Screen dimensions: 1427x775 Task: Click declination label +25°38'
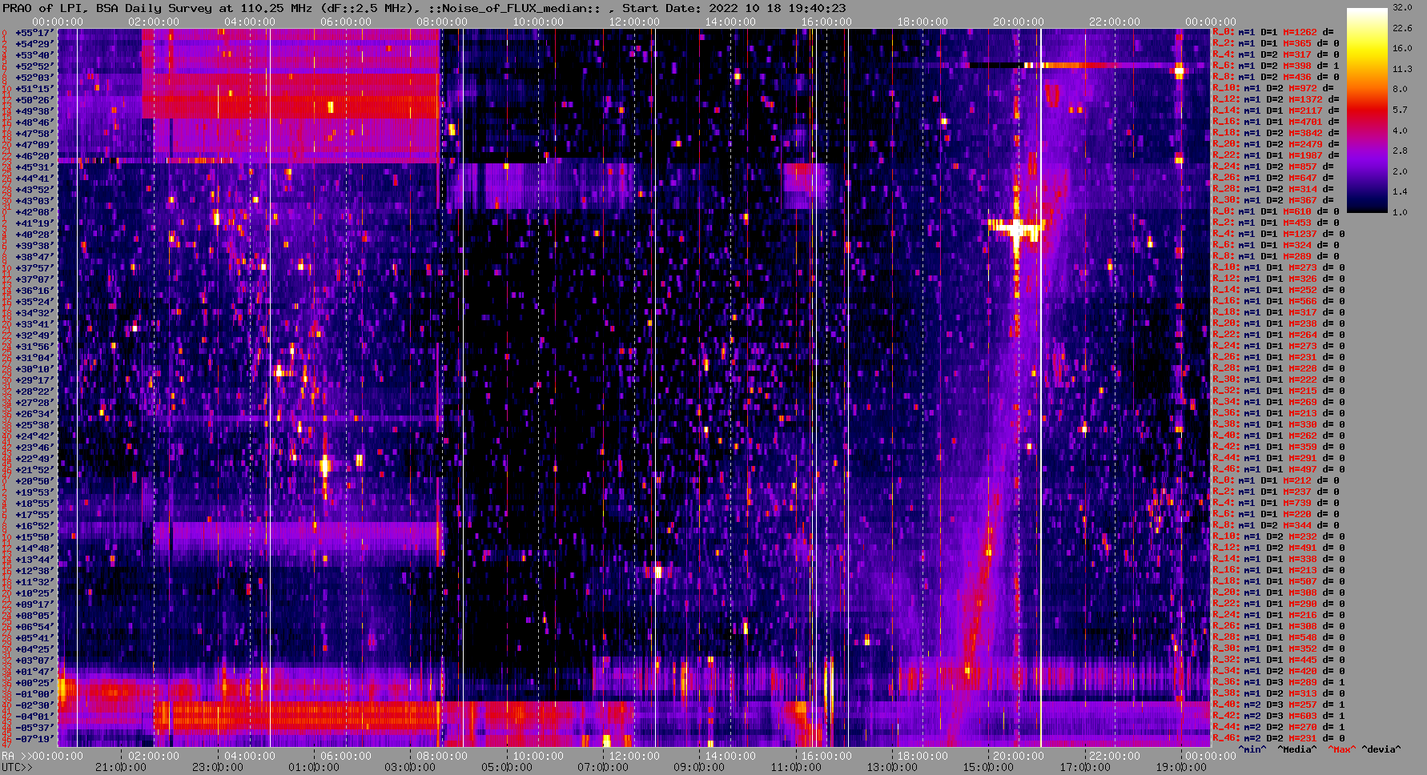click(34, 424)
